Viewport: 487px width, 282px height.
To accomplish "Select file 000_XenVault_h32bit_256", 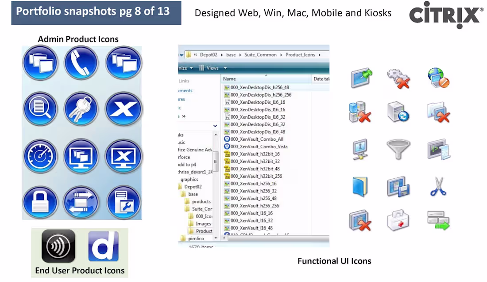I will (x=253, y=177).
